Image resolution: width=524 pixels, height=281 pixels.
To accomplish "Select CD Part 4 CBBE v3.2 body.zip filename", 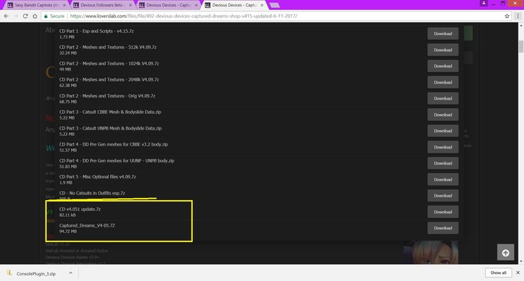I will click(114, 144).
